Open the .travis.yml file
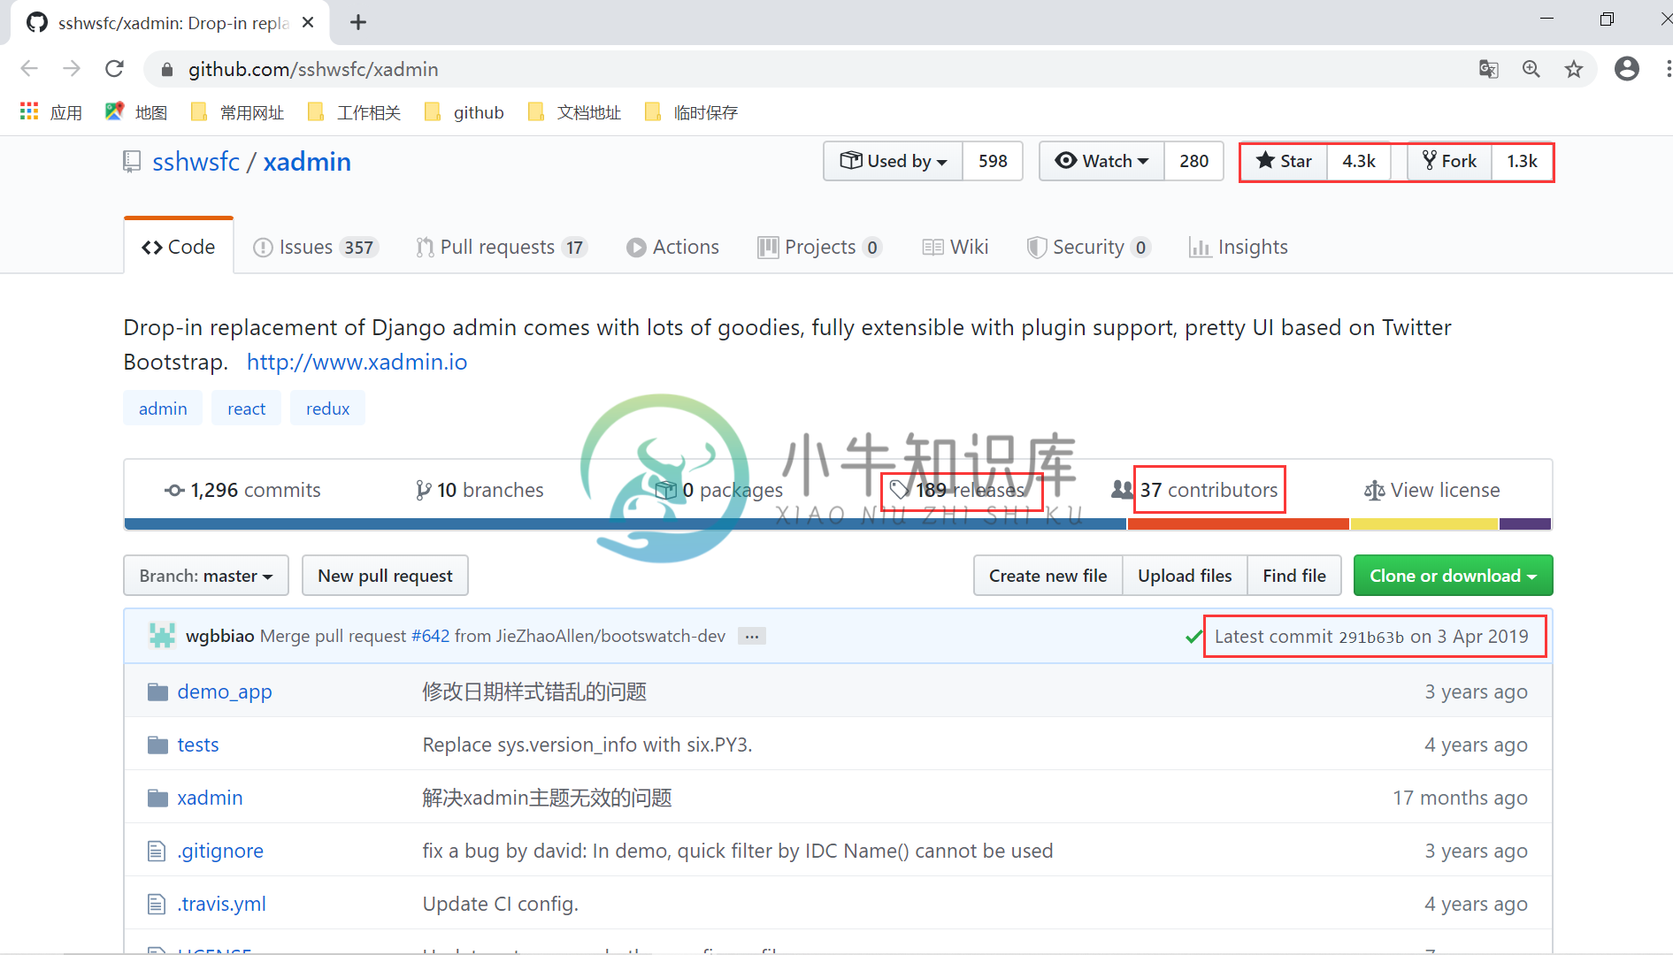 tap(222, 904)
